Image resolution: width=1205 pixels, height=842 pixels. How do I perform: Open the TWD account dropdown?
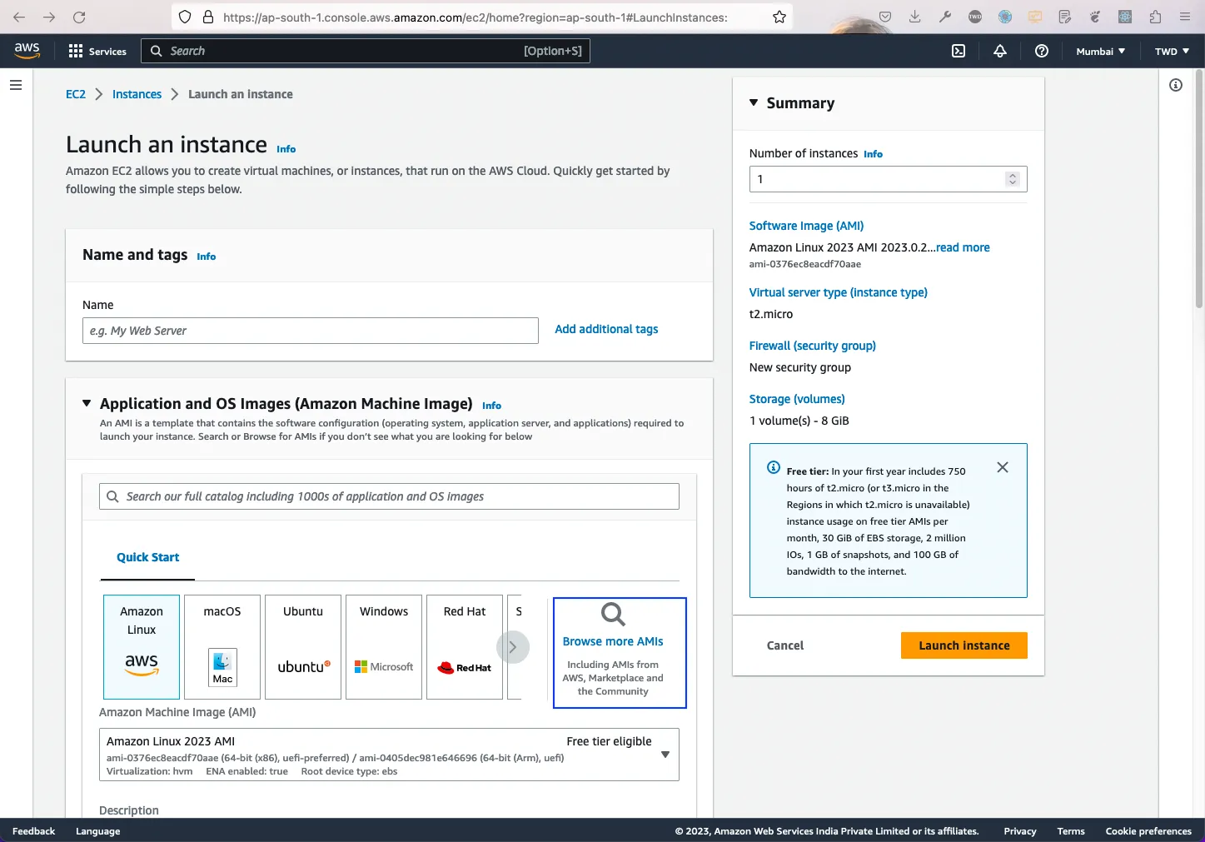point(1172,51)
